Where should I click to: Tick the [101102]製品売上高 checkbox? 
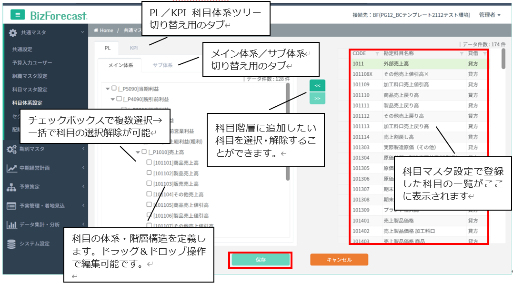click(x=149, y=173)
